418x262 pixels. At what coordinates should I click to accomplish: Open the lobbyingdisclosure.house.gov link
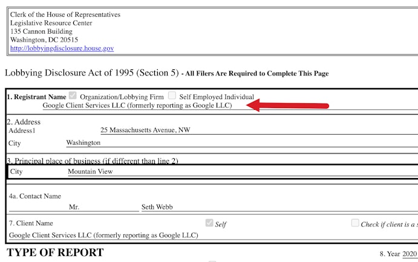[x=62, y=48]
